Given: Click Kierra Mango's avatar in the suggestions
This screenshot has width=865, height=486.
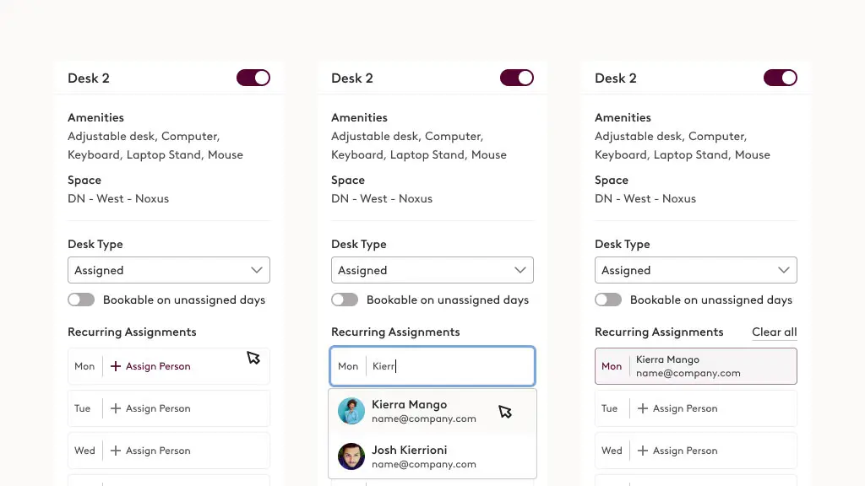Looking at the screenshot, I should point(351,411).
